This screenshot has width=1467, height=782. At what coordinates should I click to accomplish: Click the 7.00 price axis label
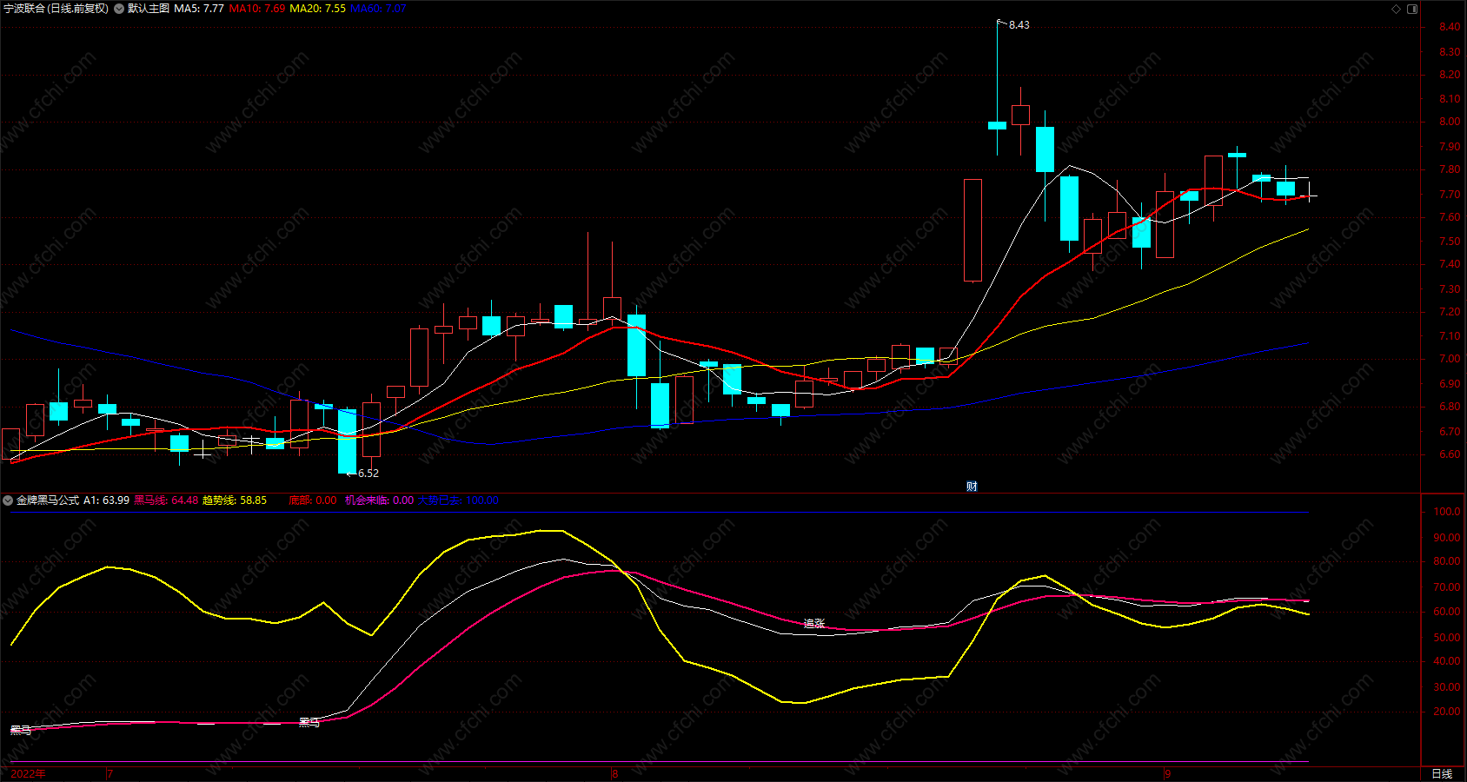click(x=1450, y=359)
